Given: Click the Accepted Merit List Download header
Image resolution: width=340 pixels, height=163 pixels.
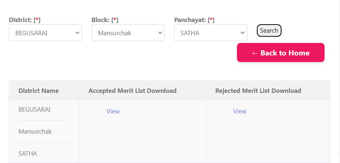Looking at the screenshot, I should coord(132,91).
